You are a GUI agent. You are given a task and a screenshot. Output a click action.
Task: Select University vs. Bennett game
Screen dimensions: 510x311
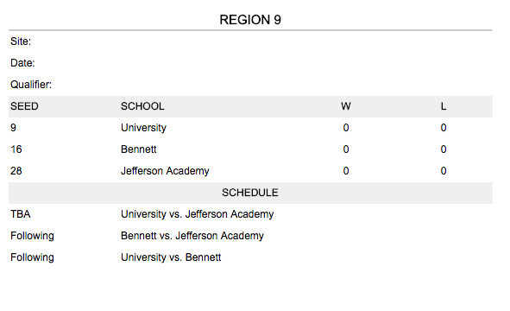click(x=171, y=257)
